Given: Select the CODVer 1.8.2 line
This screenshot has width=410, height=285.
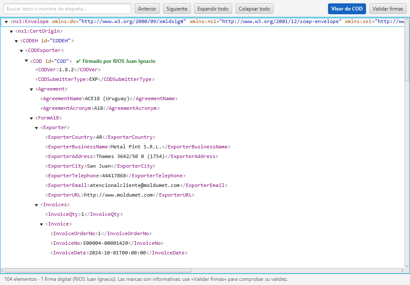Looking at the screenshot, I should click(x=68, y=70).
